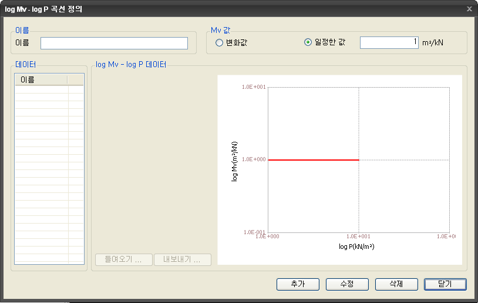Click the 이름 column header in data list

point(41,79)
